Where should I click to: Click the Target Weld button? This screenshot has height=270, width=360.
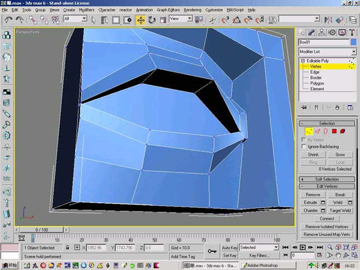pos(340,210)
